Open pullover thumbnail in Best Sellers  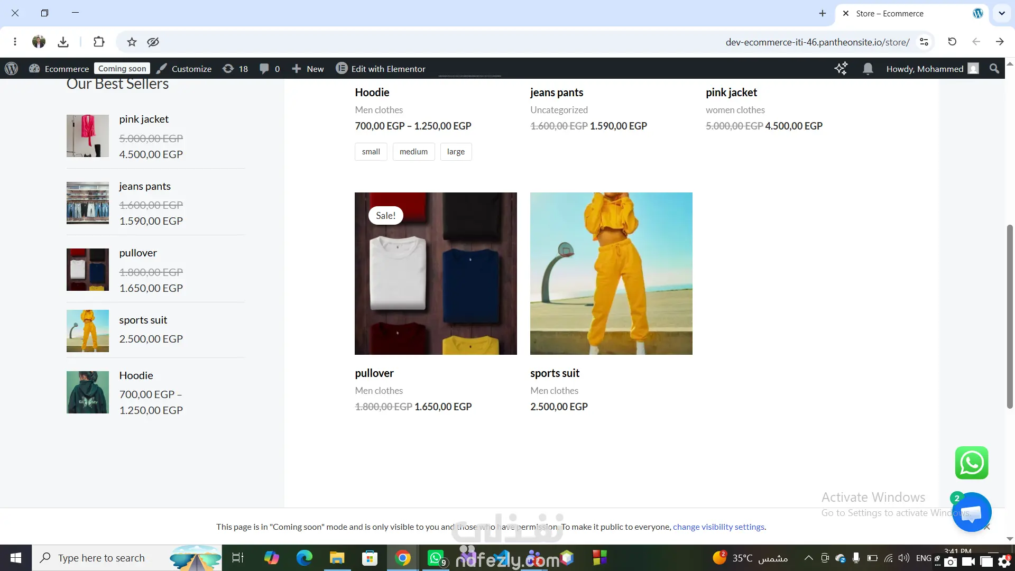pyautogui.click(x=88, y=270)
